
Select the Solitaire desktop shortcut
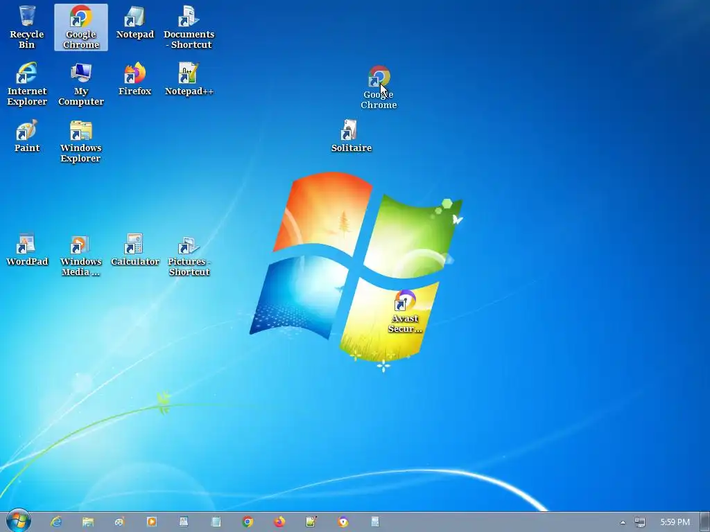click(352, 136)
